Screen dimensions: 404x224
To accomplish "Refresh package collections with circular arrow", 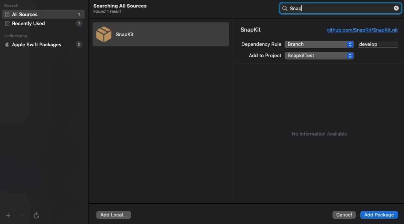I will 36,215.
